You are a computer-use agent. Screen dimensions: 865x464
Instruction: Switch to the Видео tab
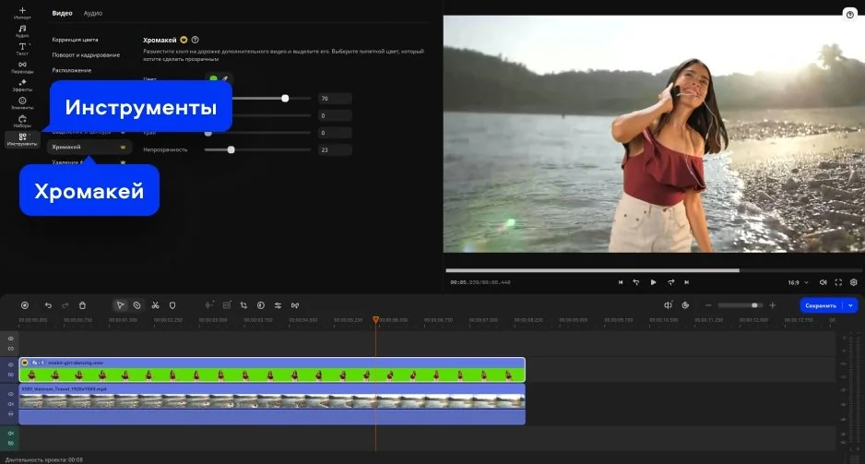point(63,13)
